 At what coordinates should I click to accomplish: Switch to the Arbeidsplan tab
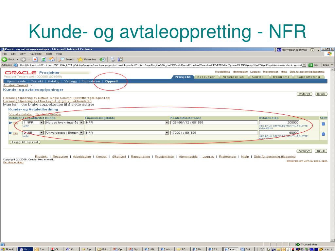tap(233, 77)
